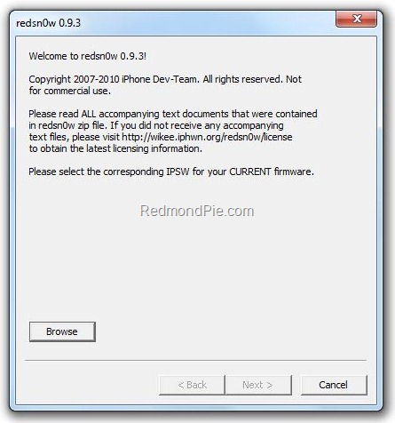The height and width of the screenshot is (423, 395).
Task: Click the word IPSW in the instruction
Action: click(178, 172)
